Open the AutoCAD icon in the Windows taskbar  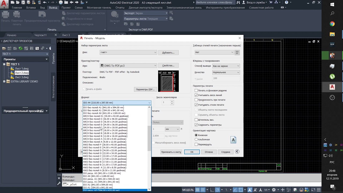(x=332, y=87)
